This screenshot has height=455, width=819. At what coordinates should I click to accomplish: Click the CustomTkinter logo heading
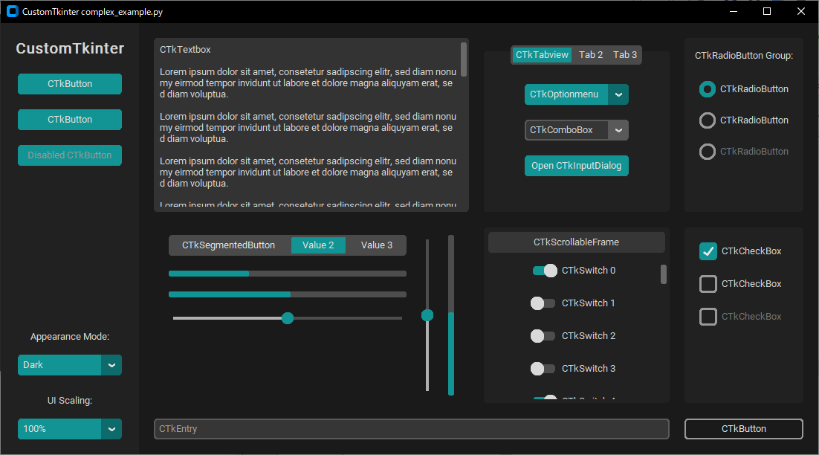tap(70, 48)
